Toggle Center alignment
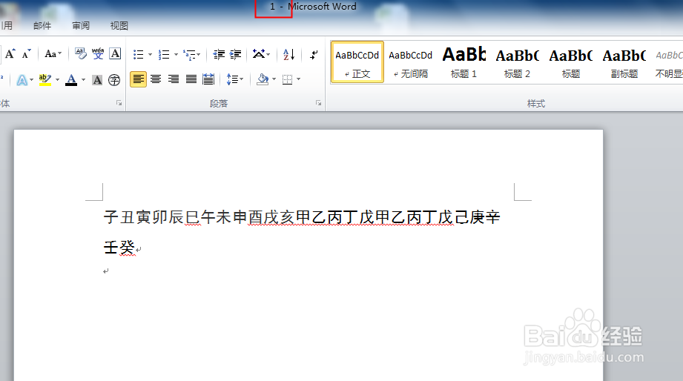The height and width of the screenshot is (381, 683). coord(156,79)
